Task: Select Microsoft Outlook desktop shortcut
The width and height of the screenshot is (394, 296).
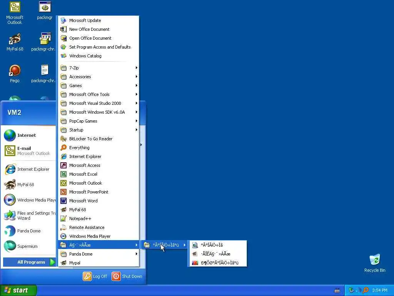Action: (15, 13)
